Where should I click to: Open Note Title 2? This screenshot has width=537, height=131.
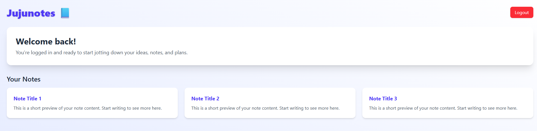(205, 99)
